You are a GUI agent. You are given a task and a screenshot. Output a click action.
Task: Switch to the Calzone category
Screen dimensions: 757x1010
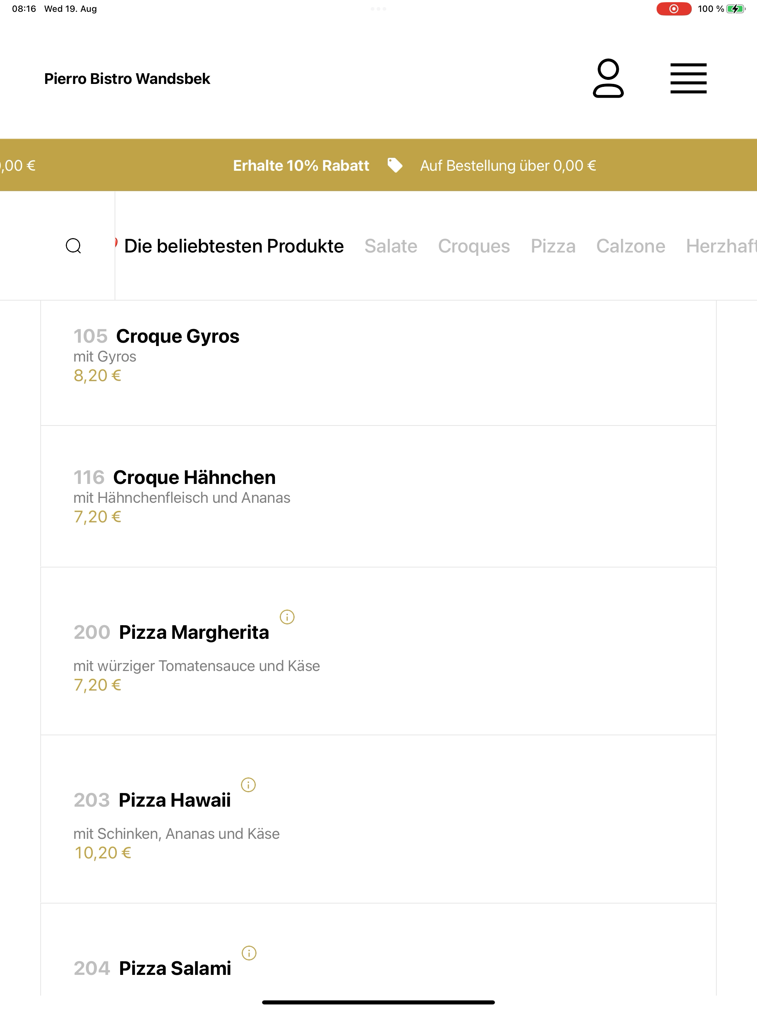click(631, 246)
